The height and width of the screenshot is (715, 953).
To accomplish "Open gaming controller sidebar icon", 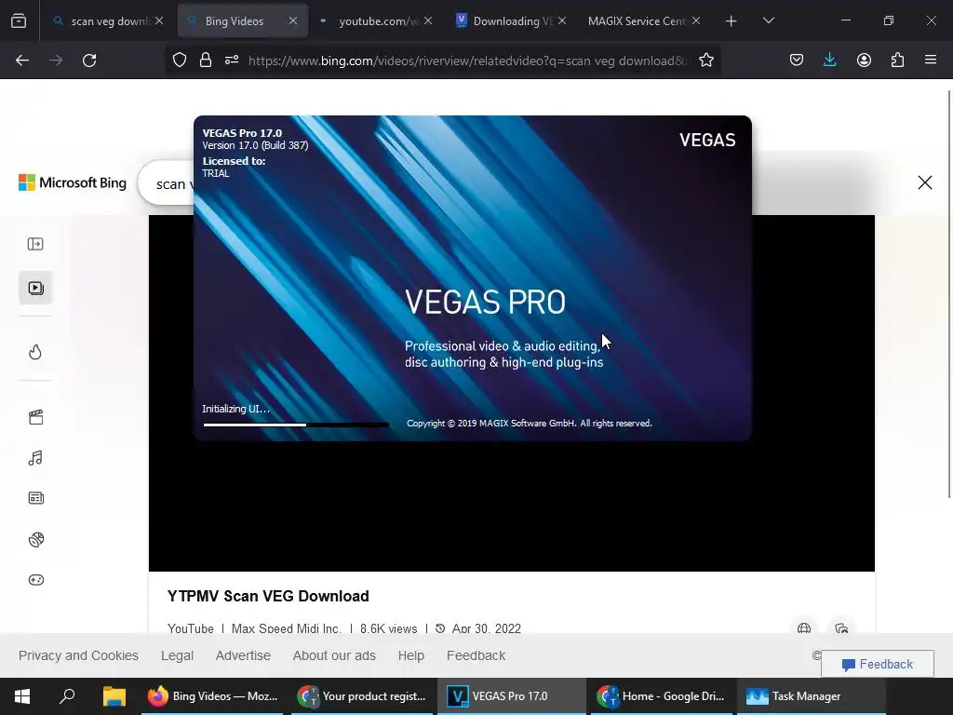I will click(36, 580).
